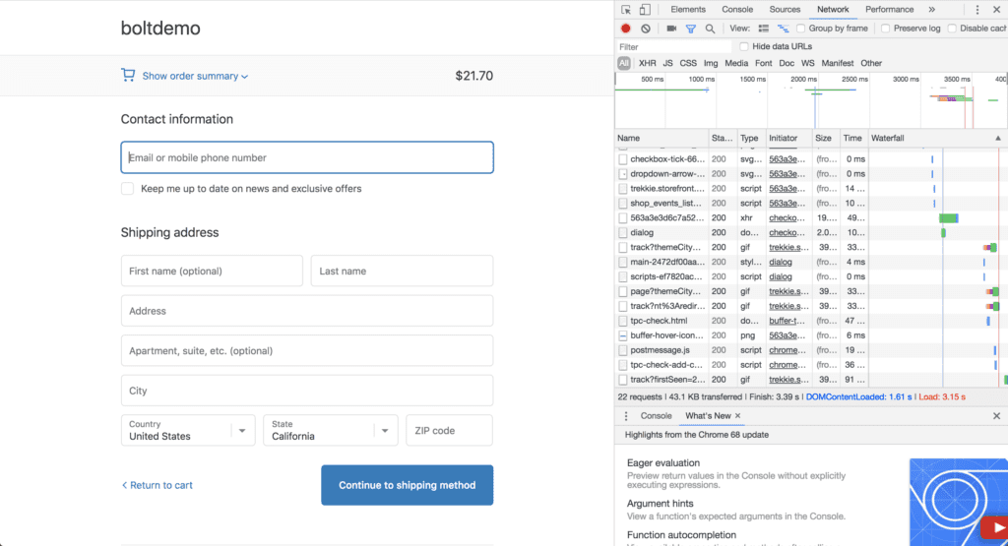Check Hide data URLs option

[744, 46]
